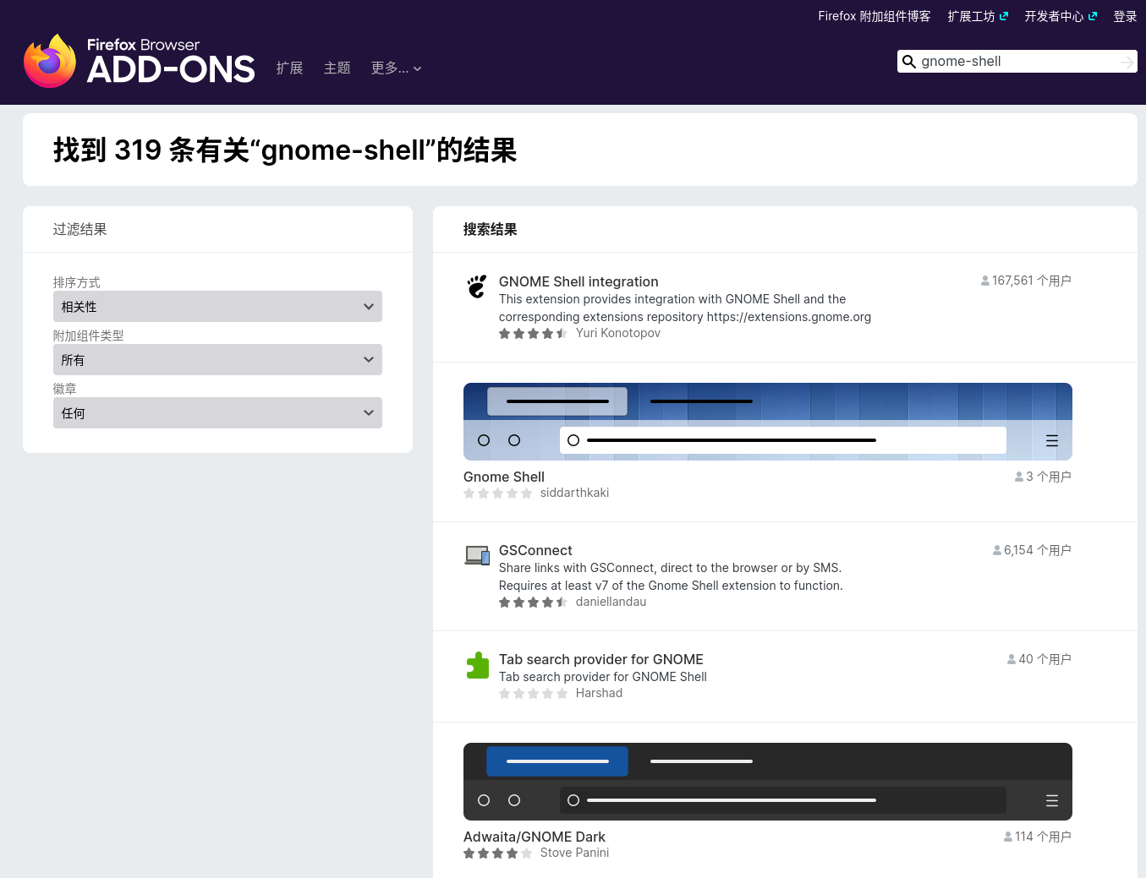Open Adwaita/GNOME Dark theme title
This screenshot has width=1146, height=878.
click(535, 837)
